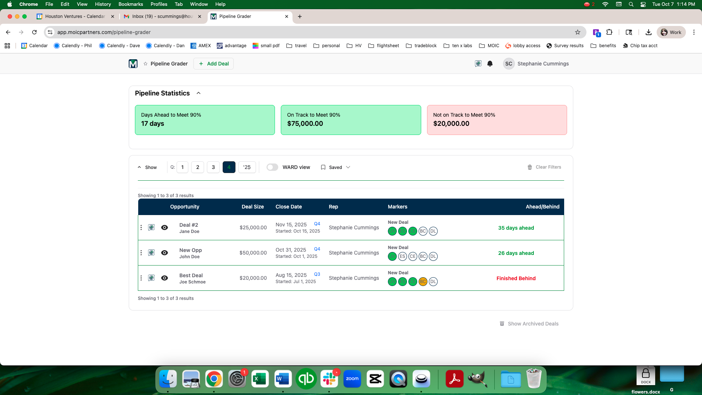Image resolution: width=702 pixels, height=395 pixels.
Task: Collapse the Show filters chevron
Action: click(x=139, y=167)
